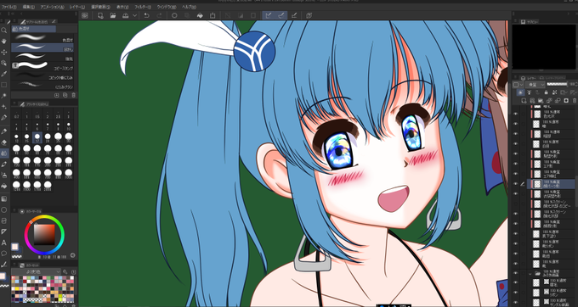The height and width of the screenshot is (307, 578).
Task: Collapse the layer folder with chevron
Action: pyautogui.click(x=530, y=274)
